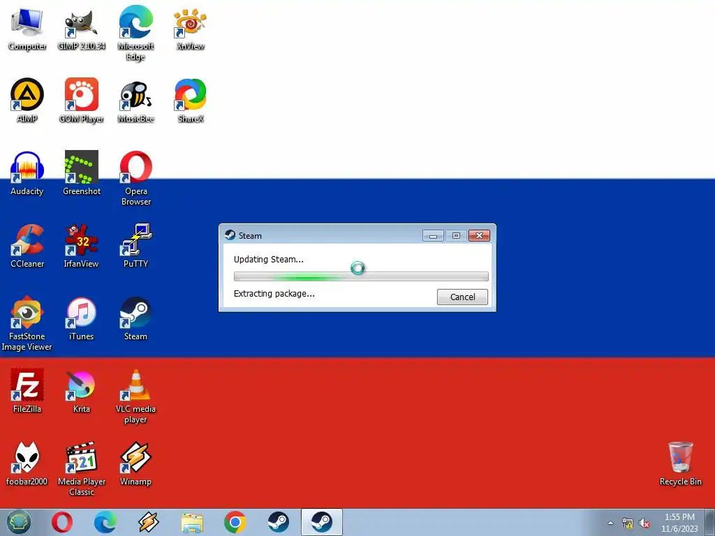Select the Greenshot desktop shortcut
The height and width of the screenshot is (536, 715).
coord(81,173)
